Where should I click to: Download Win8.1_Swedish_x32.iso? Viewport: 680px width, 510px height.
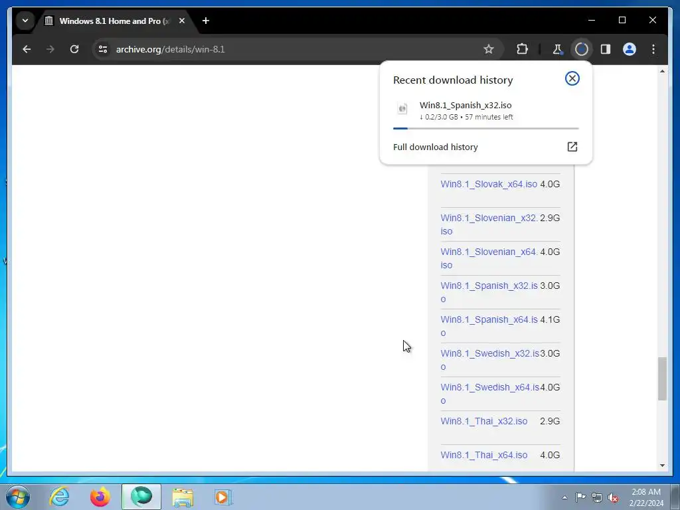click(489, 359)
